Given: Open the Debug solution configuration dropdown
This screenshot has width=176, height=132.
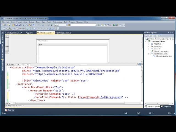Looking at the screenshot, I should click(65, 25).
